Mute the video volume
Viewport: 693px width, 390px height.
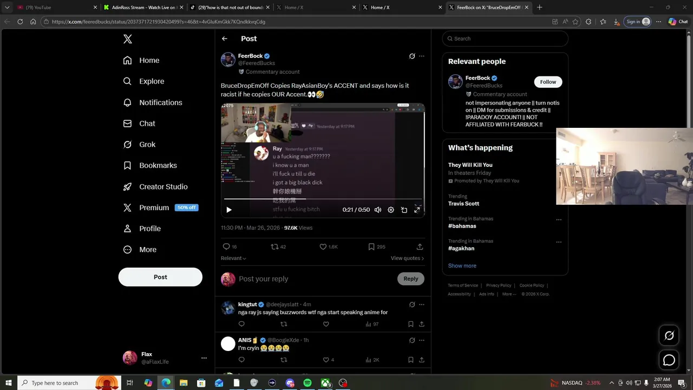(x=378, y=210)
